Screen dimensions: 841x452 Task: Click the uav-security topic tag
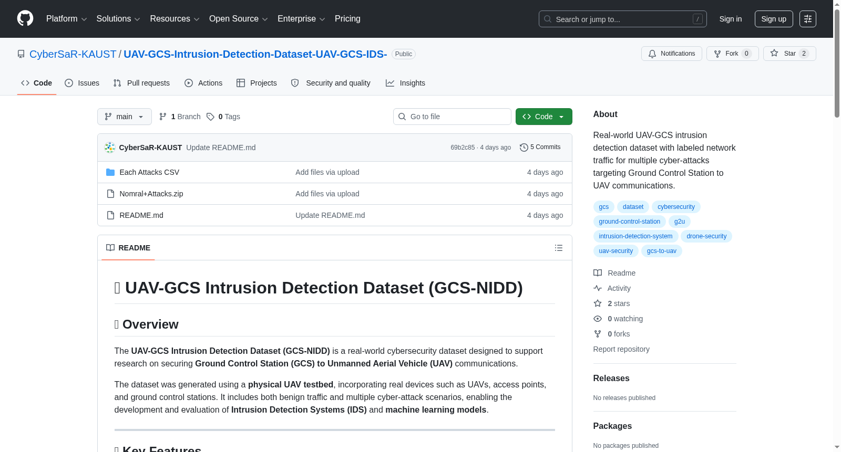point(616,251)
